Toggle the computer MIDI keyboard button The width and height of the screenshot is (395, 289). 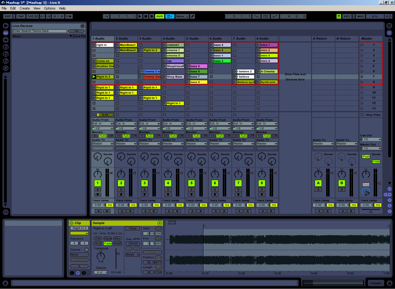(x=339, y=16)
